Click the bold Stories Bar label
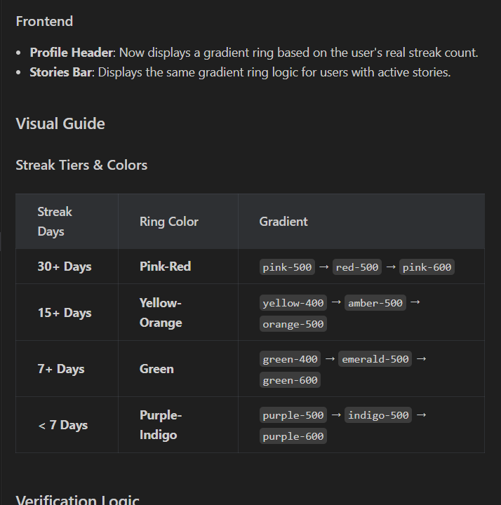The width and height of the screenshot is (501, 505). [60, 72]
